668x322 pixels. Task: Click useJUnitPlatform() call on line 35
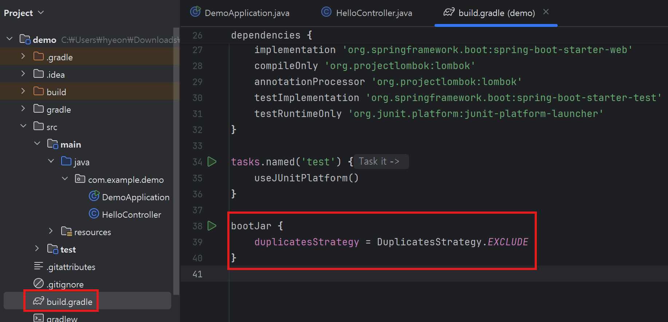pyautogui.click(x=306, y=178)
